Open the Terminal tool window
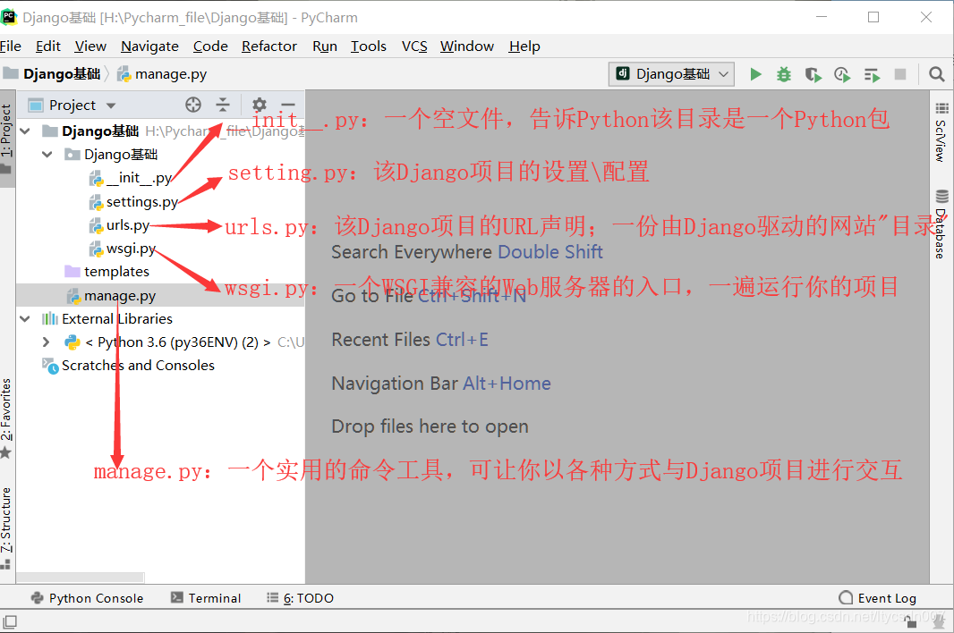Viewport: 954px width, 633px height. click(206, 598)
